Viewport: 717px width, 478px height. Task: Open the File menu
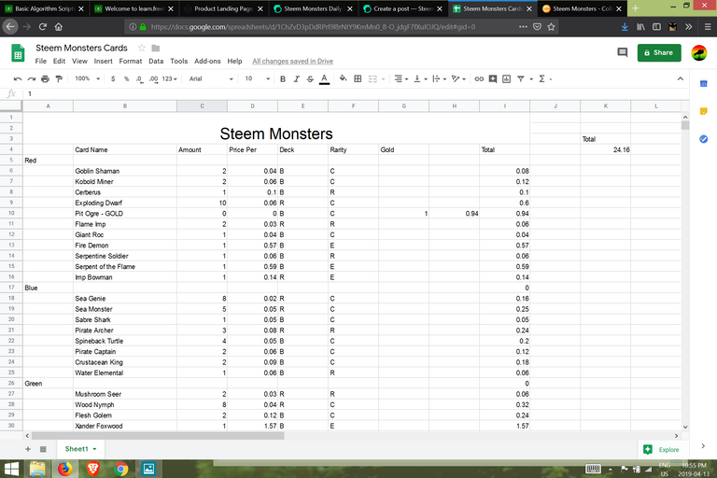(x=41, y=62)
